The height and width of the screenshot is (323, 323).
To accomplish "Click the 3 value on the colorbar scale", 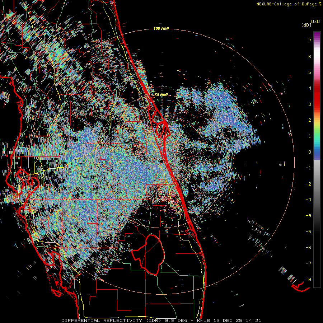I will coord(310,104).
